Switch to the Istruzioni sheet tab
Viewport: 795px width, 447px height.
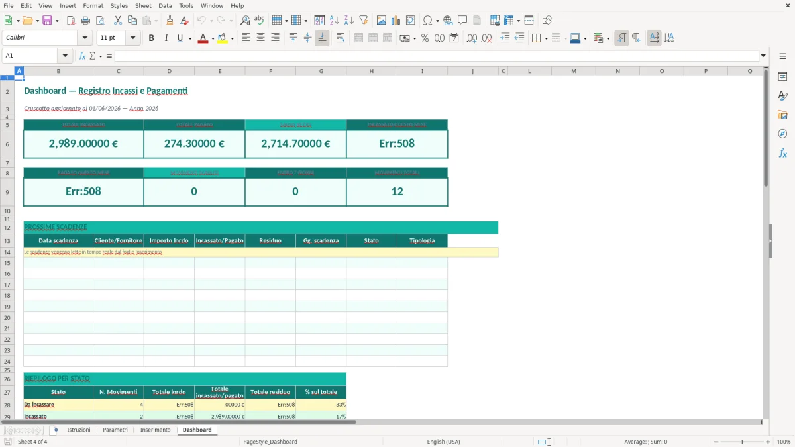pos(79,430)
